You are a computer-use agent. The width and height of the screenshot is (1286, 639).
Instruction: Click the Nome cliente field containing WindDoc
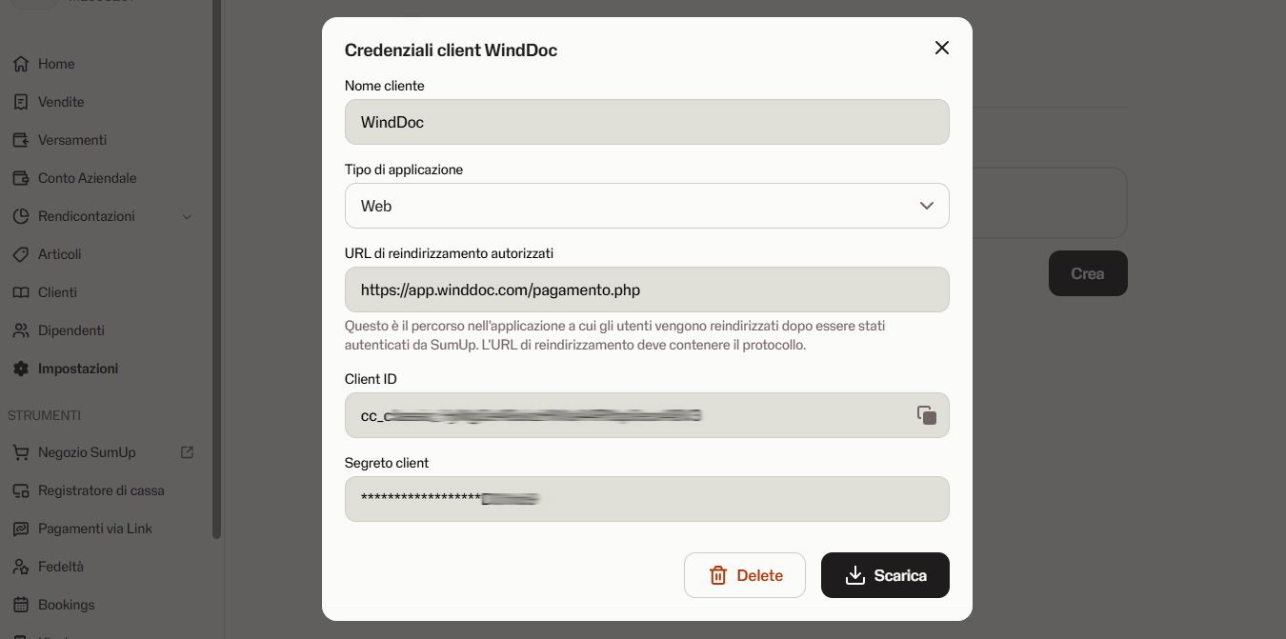coord(647,122)
